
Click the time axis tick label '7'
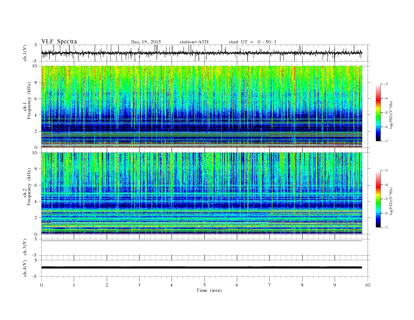click(270, 285)
